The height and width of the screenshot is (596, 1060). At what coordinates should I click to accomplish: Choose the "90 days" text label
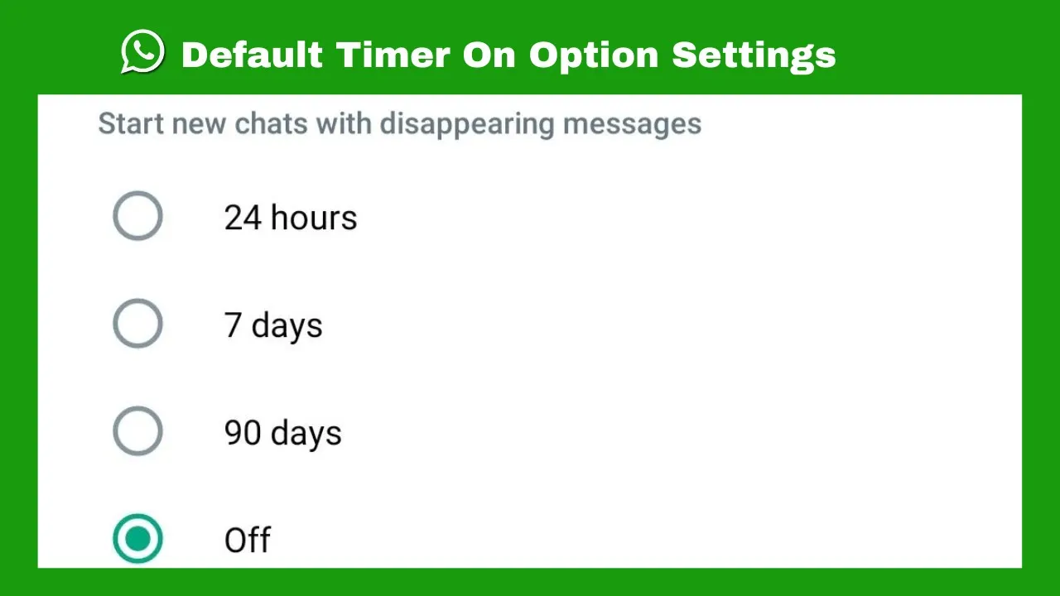(x=283, y=434)
